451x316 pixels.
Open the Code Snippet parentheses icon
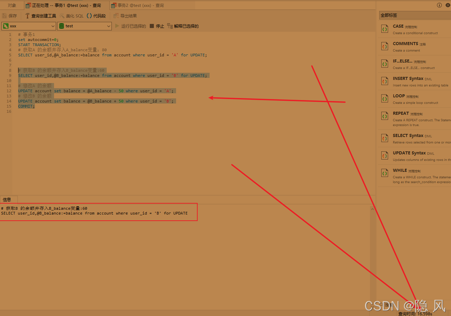(x=89, y=16)
